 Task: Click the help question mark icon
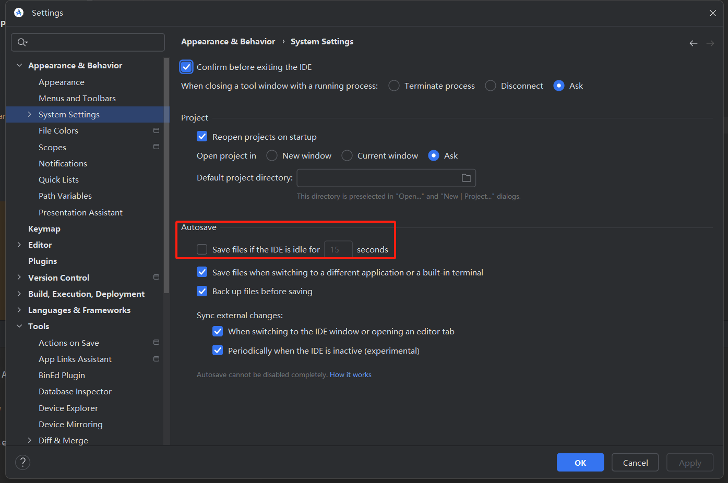tap(23, 462)
